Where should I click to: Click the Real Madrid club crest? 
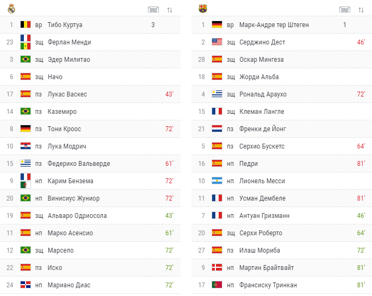tap(11, 9)
